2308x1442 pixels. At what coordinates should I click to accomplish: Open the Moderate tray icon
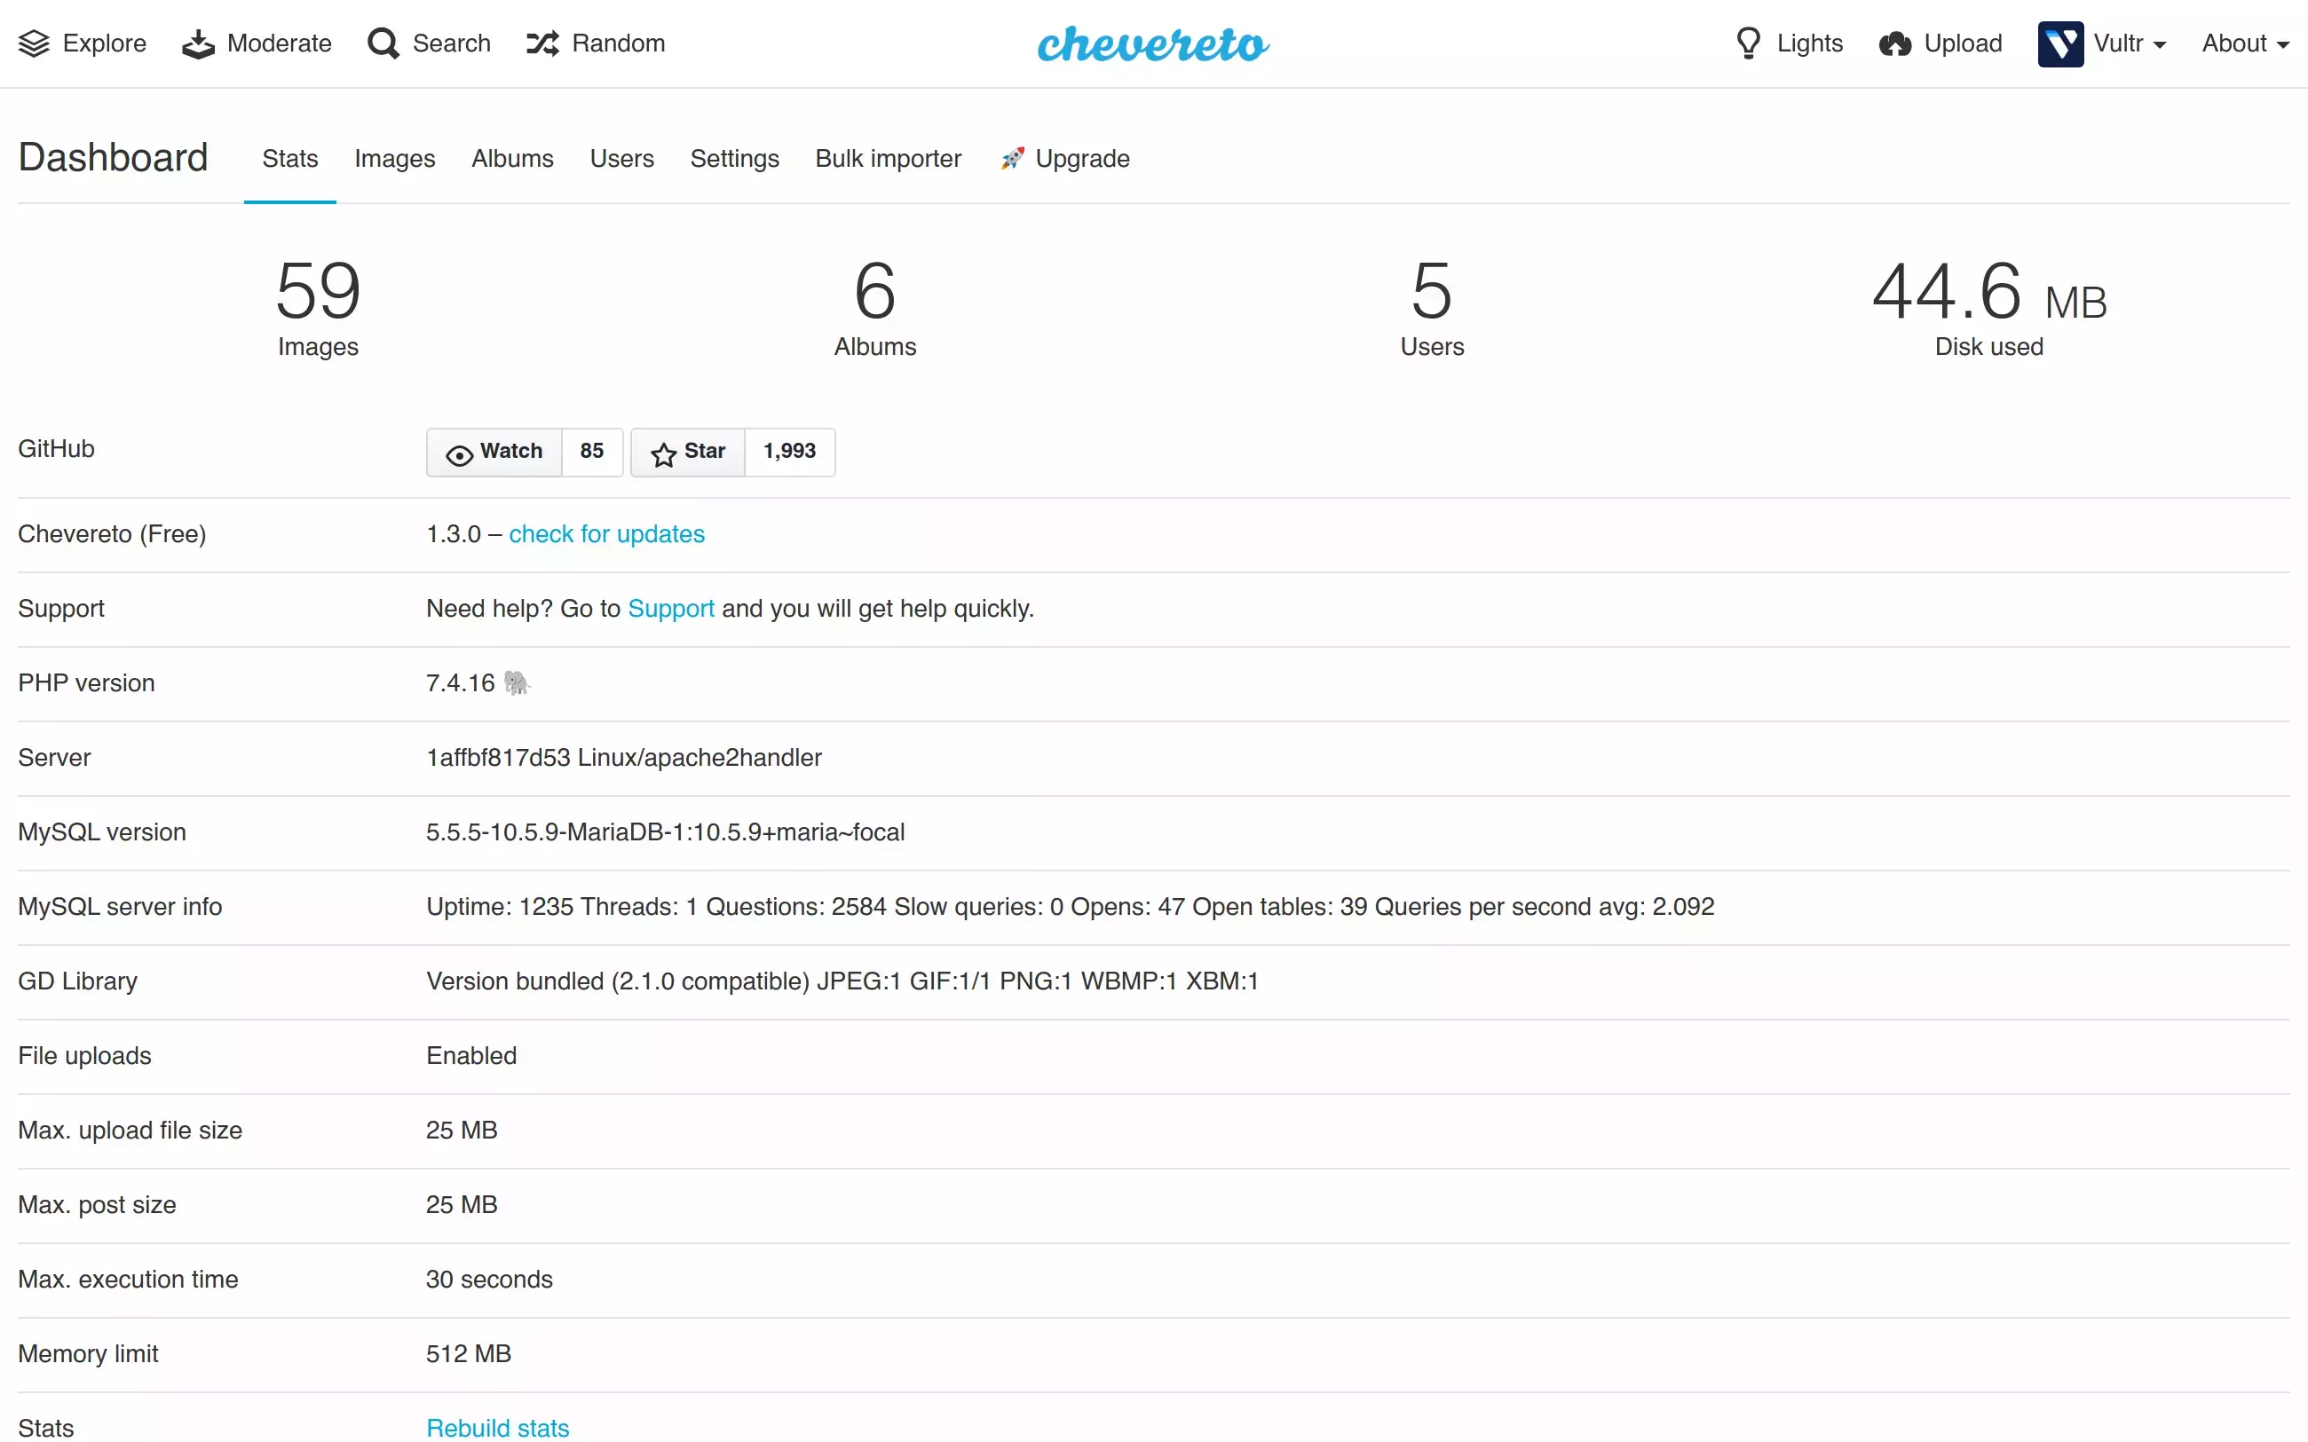click(x=198, y=43)
